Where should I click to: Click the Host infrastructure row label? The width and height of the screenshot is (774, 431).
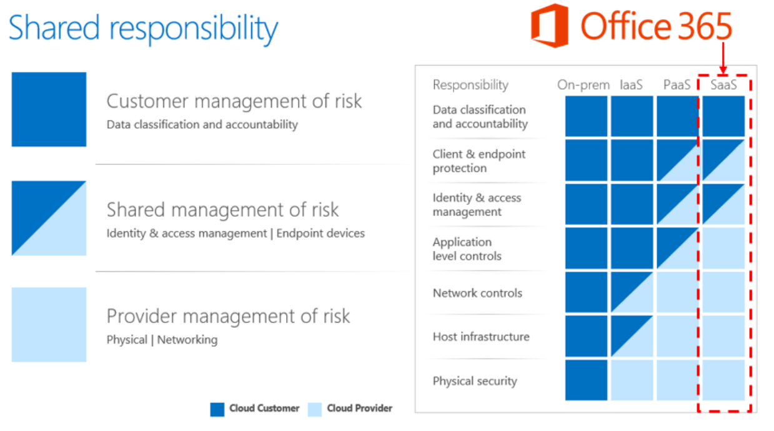pos(480,337)
